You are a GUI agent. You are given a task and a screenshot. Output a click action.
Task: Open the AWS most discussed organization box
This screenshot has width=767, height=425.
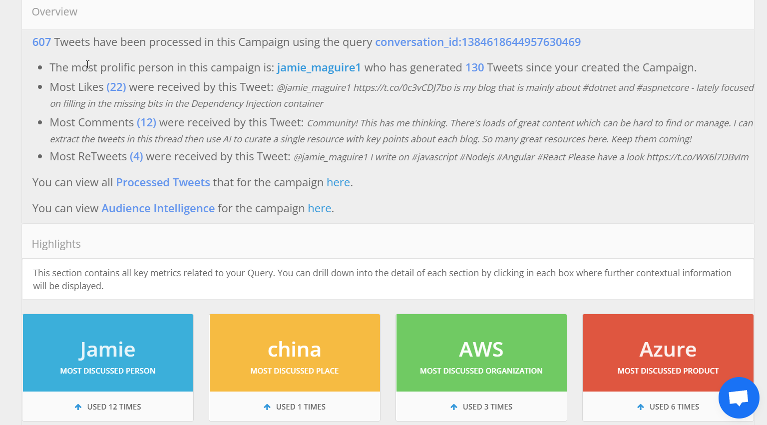pyautogui.click(x=481, y=353)
